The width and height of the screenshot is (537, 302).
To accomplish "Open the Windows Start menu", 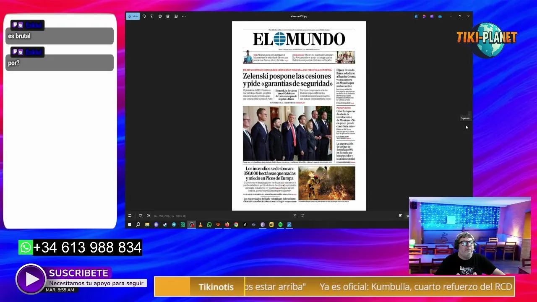I will click(x=129, y=225).
